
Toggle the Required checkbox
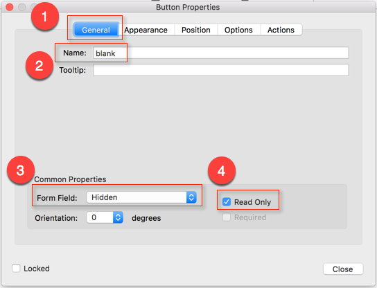[227, 217]
